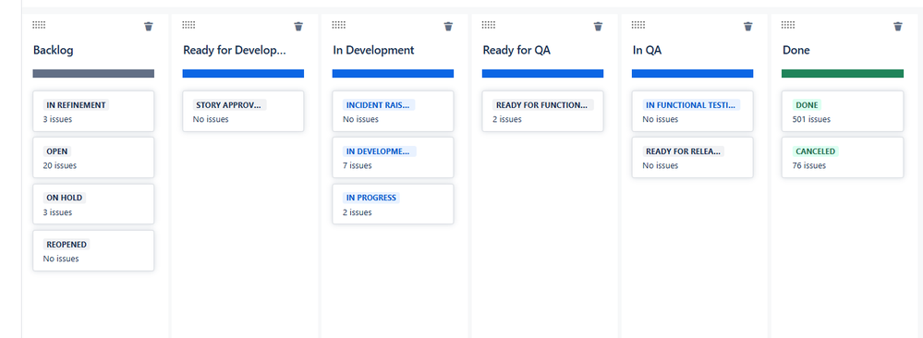This screenshot has width=923, height=338.
Task: Select the ON HOLD status card
Action: [93, 204]
